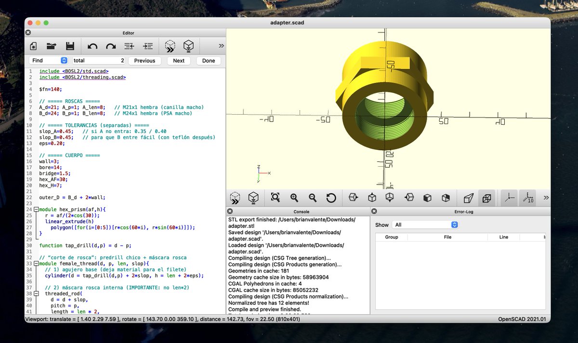Sort the Error-Log by Group column
578x343 pixels.
(x=392, y=237)
